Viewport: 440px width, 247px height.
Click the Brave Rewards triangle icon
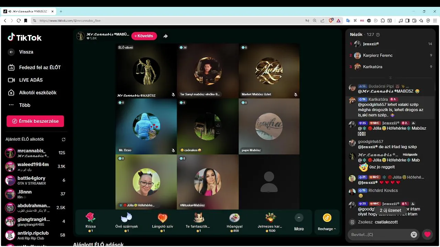click(x=338, y=21)
